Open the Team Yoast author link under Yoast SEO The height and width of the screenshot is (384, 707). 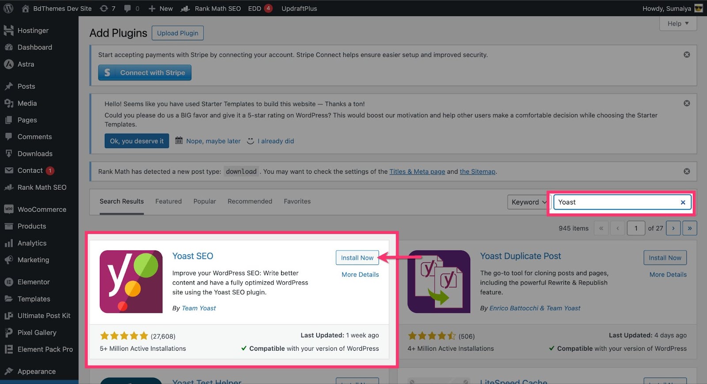199,308
